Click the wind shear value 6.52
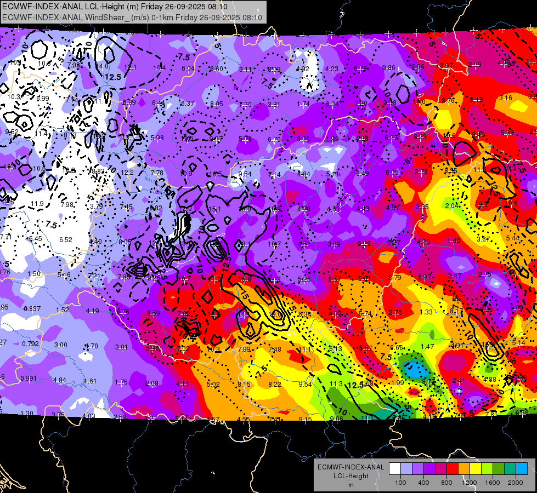 (x=66, y=240)
